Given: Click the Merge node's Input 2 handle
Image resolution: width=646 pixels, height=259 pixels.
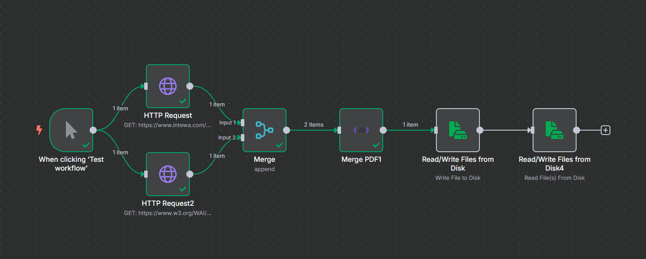Looking at the screenshot, I should 243,138.
